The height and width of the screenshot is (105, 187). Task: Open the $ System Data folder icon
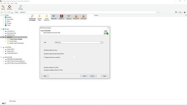39,17
